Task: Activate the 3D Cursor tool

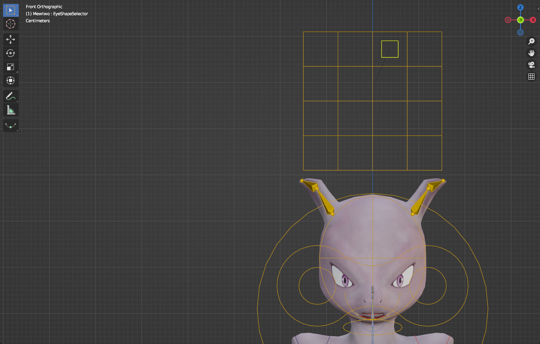Action: pyautogui.click(x=11, y=24)
